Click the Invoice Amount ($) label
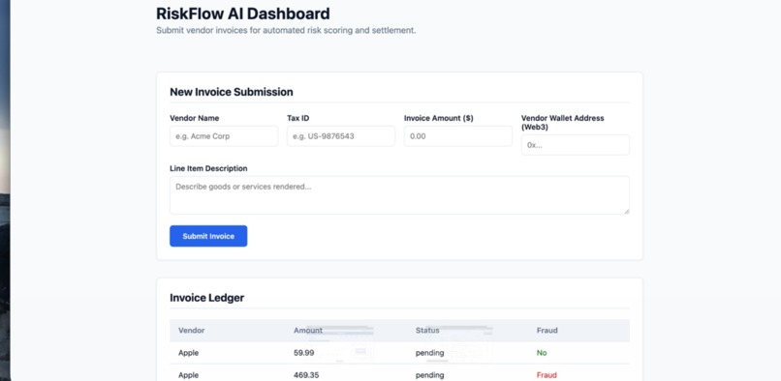This screenshot has width=781, height=381. (438, 118)
